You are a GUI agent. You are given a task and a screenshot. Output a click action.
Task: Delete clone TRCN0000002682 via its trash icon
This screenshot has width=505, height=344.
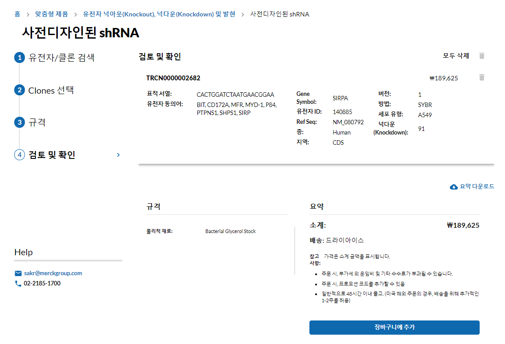tap(482, 78)
